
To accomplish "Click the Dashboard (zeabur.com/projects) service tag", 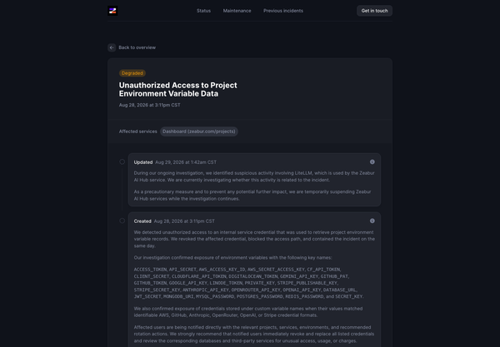I will (x=199, y=131).
